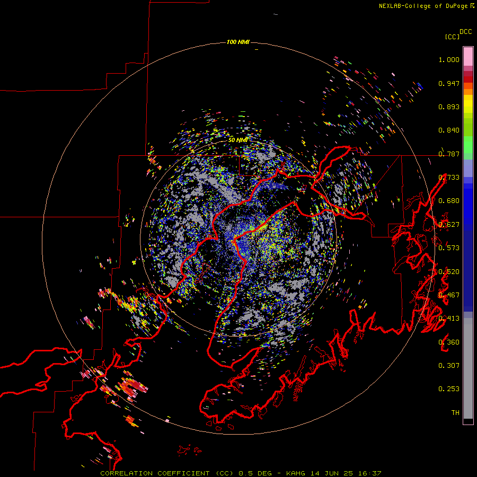The image size is (477, 477).
Task: Pick the gray segment of the color bar
Action: [x=468, y=368]
